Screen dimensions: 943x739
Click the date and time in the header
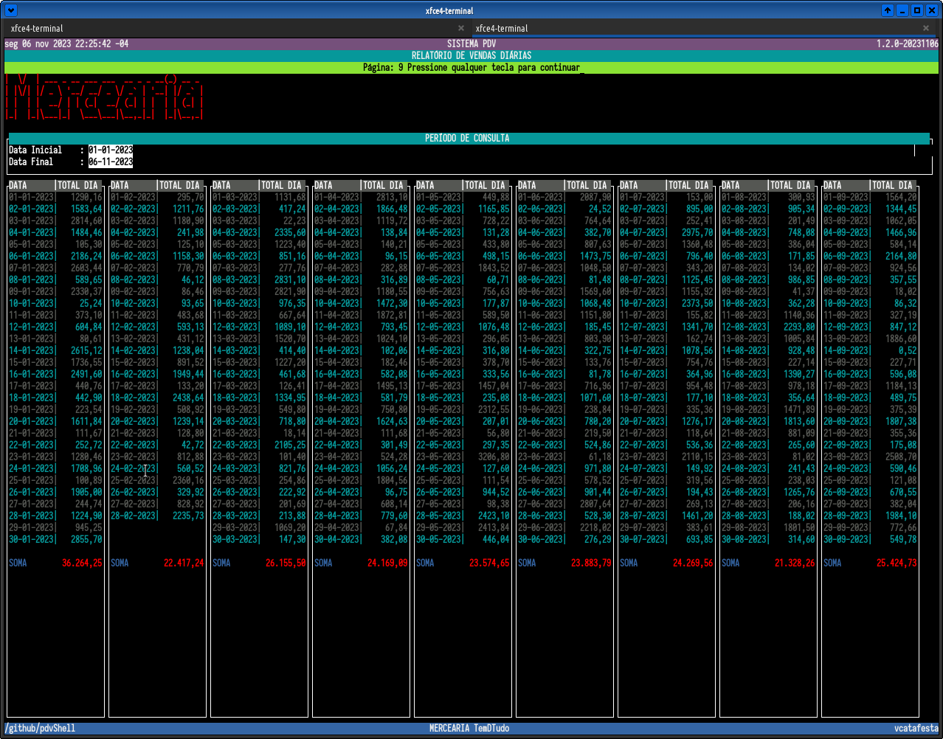[66, 44]
